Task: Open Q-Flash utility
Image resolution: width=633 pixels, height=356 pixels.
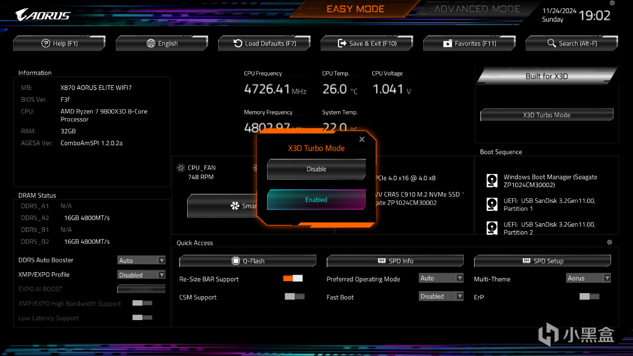Action: [x=248, y=261]
